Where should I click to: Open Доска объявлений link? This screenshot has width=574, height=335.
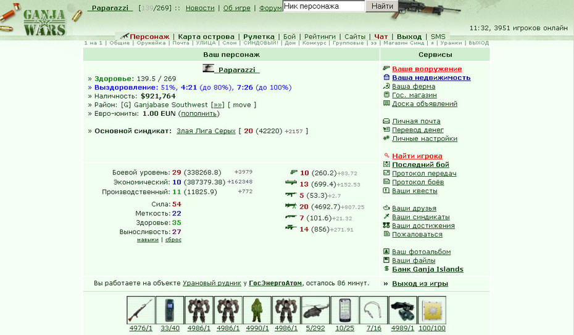point(425,103)
